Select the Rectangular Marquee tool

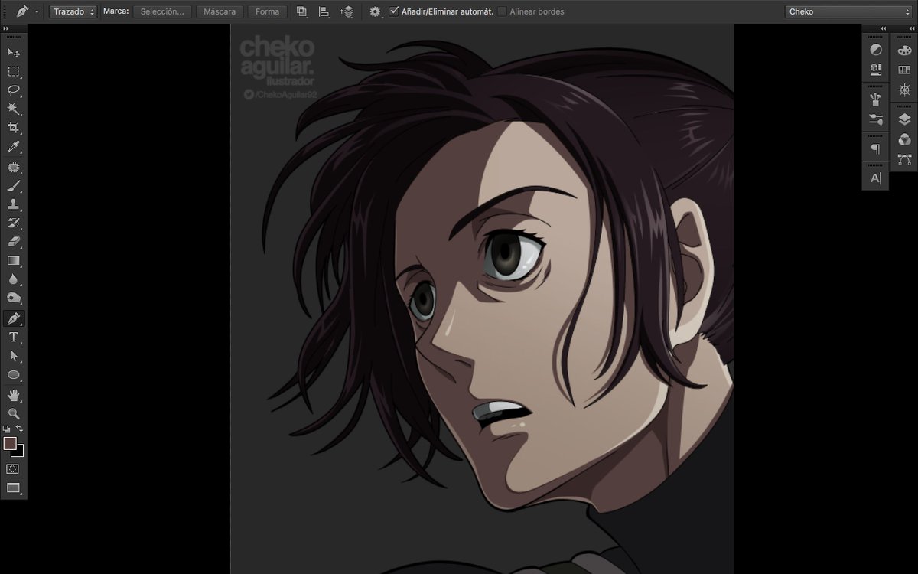coord(14,71)
